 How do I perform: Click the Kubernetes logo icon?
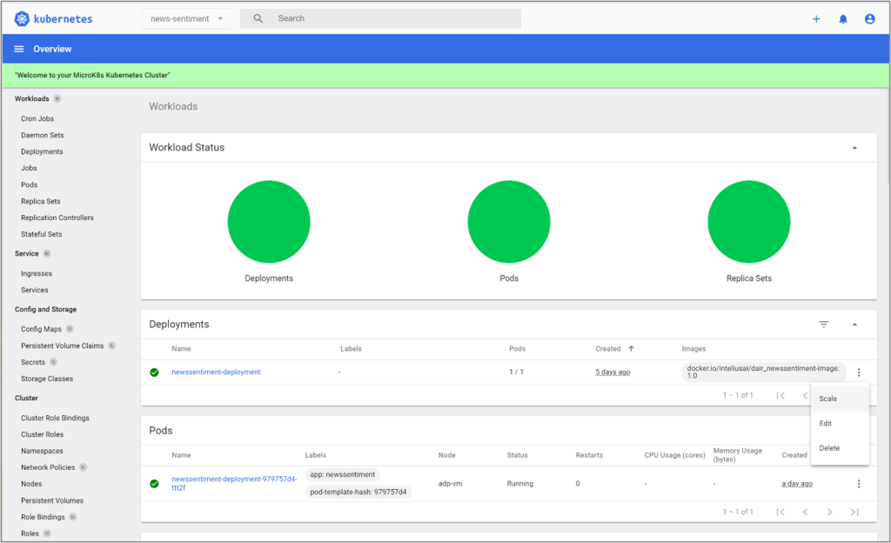tap(23, 18)
